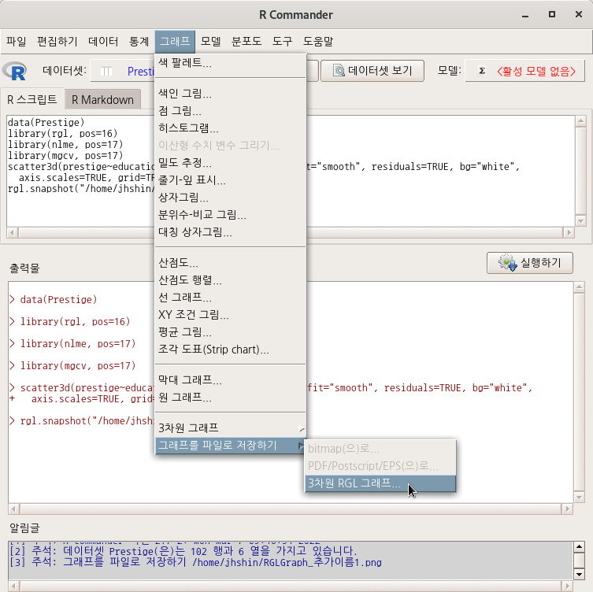The width and height of the screenshot is (593, 592).
Task: Choose 히스토그램... menu entry
Action: pos(230,128)
